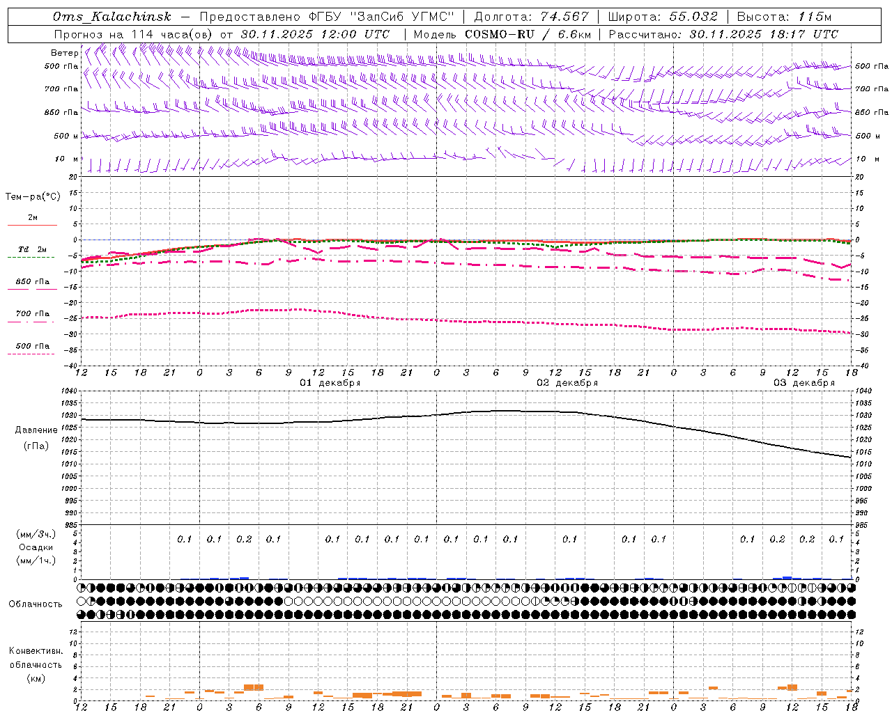Click the Тем-ра(°C) axis title

click(33, 197)
